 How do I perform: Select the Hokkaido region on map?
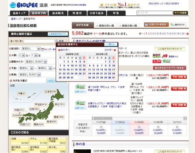50,92
